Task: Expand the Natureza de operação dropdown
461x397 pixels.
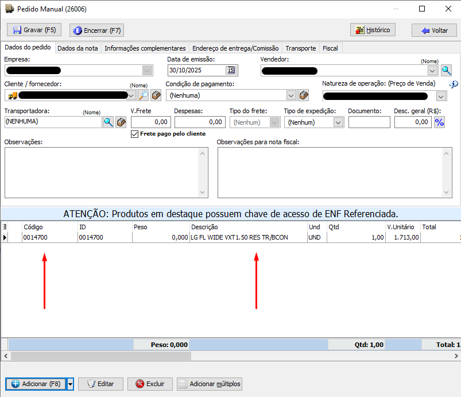Action: [x=440, y=96]
